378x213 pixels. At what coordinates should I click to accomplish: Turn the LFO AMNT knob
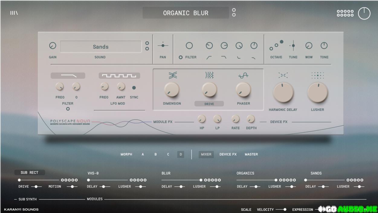pos(121,87)
